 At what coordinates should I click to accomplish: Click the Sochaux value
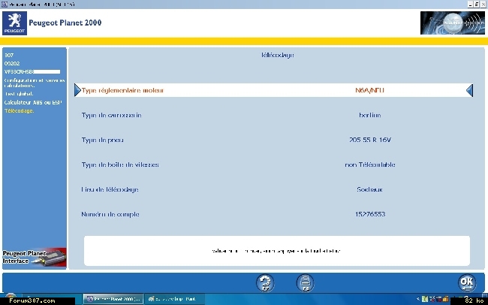369,189
